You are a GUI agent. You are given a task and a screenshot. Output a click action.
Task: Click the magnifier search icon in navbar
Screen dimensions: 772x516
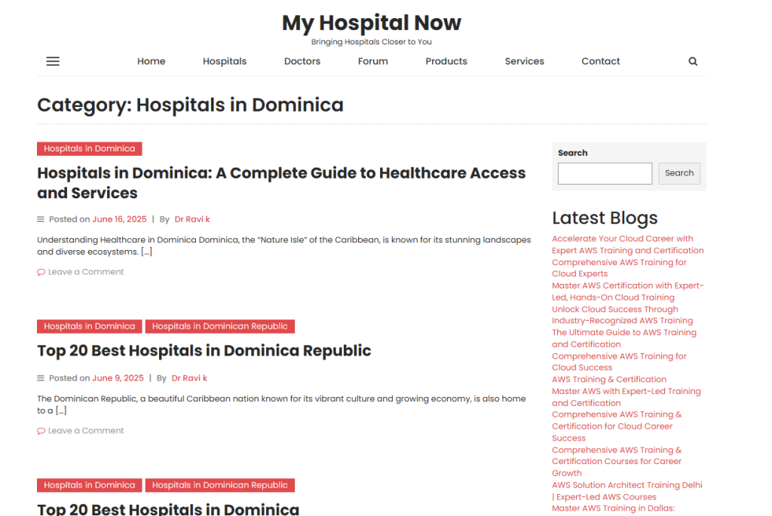(x=693, y=62)
